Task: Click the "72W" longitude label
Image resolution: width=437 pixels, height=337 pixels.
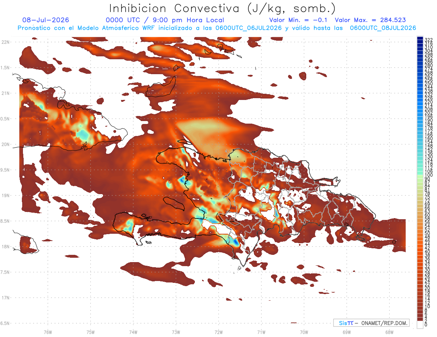Action: click(x=219, y=332)
